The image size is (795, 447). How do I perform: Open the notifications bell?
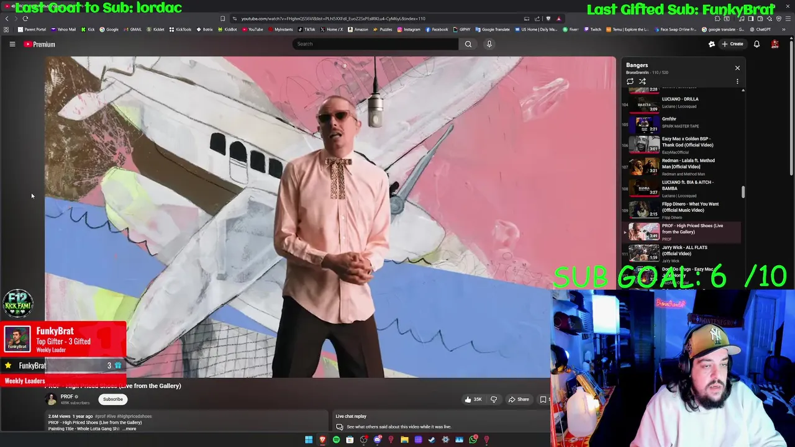click(756, 44)
